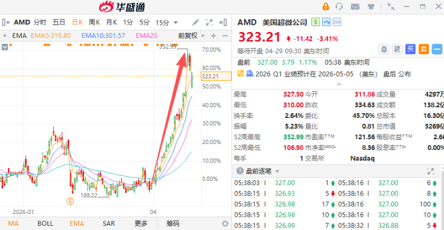Set a price alert bell icon

pos(384,49)
